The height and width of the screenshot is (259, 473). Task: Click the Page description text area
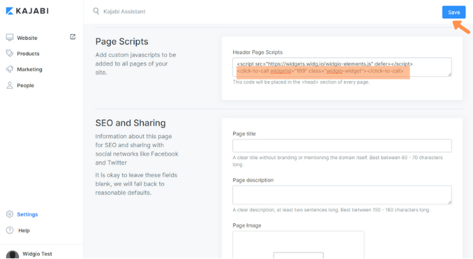tap(342, 195)
